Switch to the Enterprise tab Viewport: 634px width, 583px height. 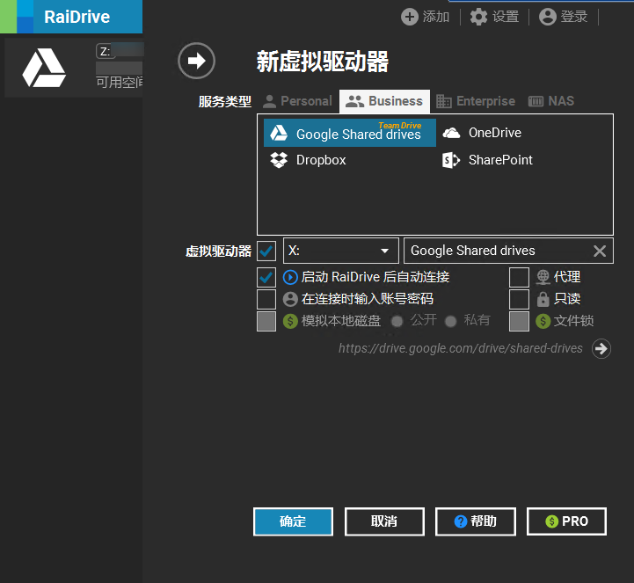tap(476, 101)
